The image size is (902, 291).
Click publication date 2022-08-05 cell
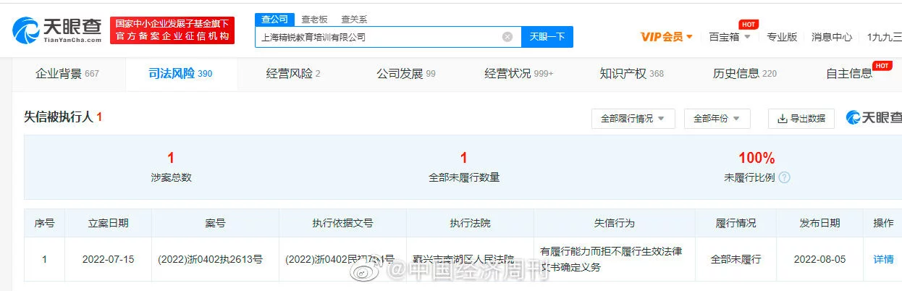[820, 259]
